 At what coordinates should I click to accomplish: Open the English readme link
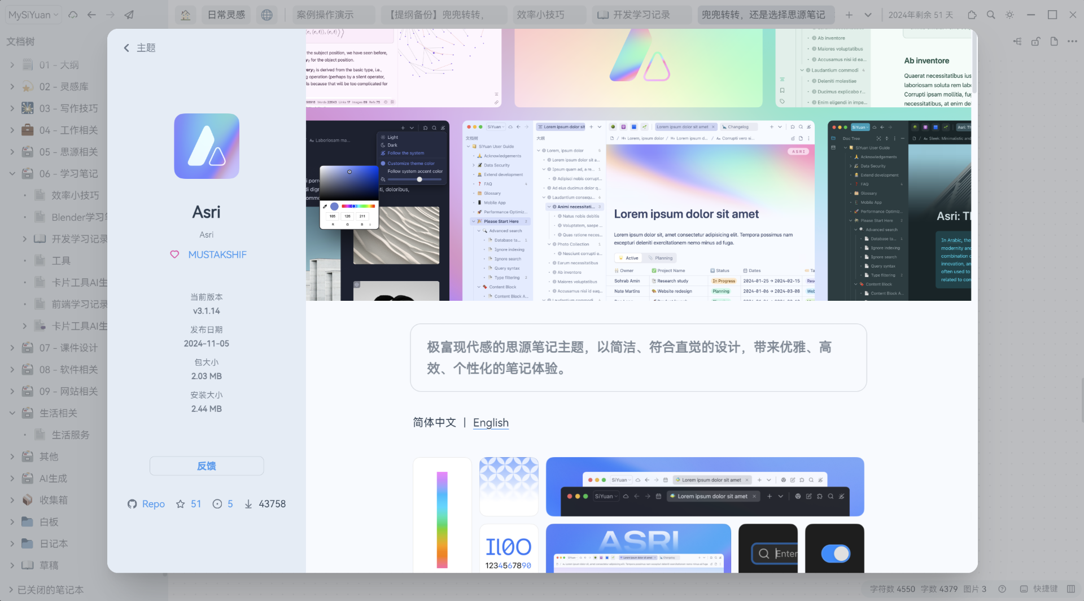pyautogui.click(x=491, y=423)
